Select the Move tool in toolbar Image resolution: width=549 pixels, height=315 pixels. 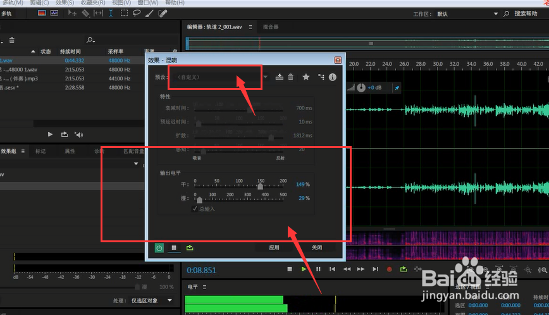[72, 13]
